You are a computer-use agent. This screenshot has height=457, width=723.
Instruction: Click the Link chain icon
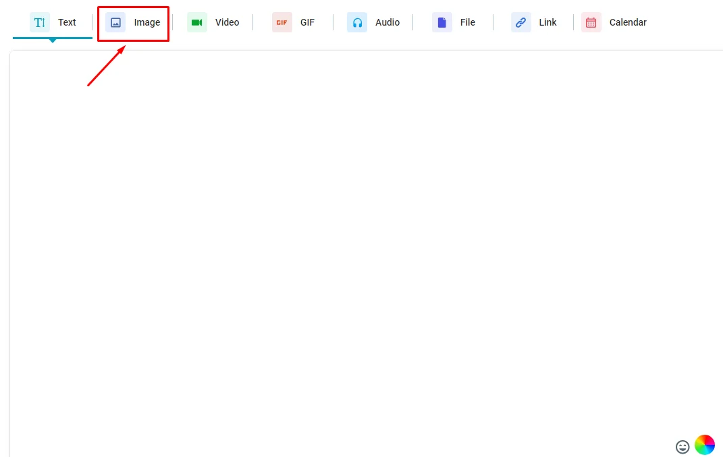pyautogui.click(x=521, y=22)
